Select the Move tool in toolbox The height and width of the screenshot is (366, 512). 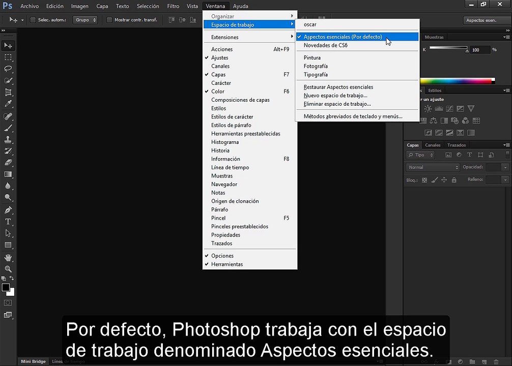click(x=8, y=45)
